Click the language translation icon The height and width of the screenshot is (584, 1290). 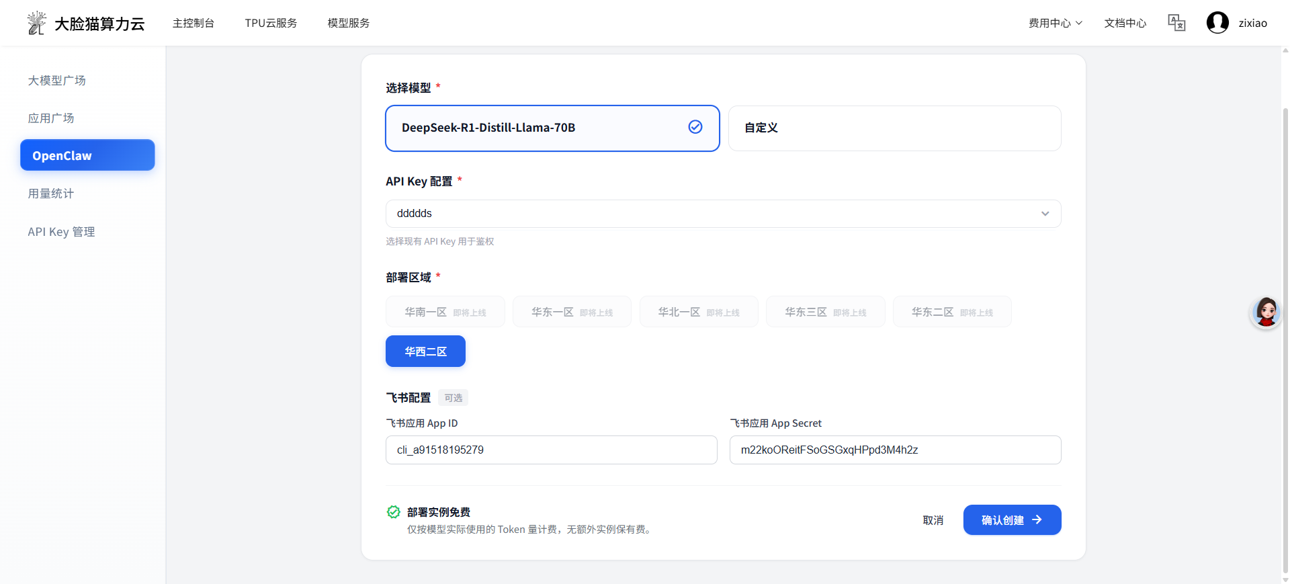point(1176,23)
